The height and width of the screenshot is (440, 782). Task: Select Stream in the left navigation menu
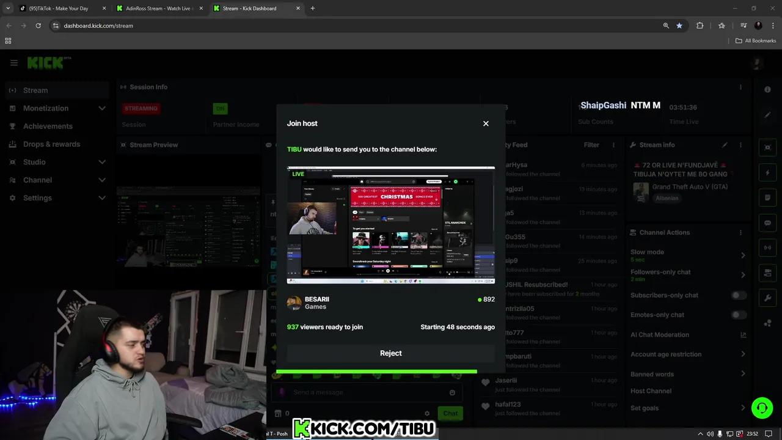point(35,90)
